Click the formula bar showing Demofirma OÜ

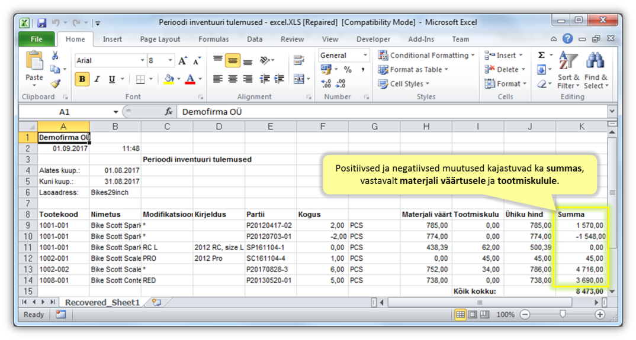tap(393, 112)
